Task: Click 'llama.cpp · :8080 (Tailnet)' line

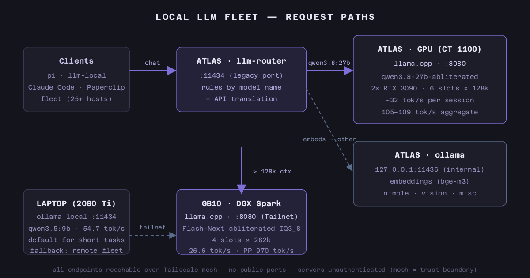Action: click(242, 217)
